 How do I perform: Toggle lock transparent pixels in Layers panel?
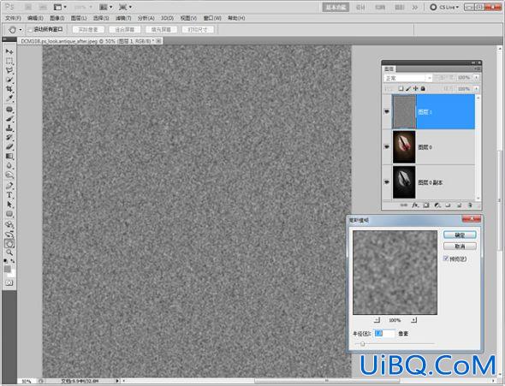[x=401, y=88]
